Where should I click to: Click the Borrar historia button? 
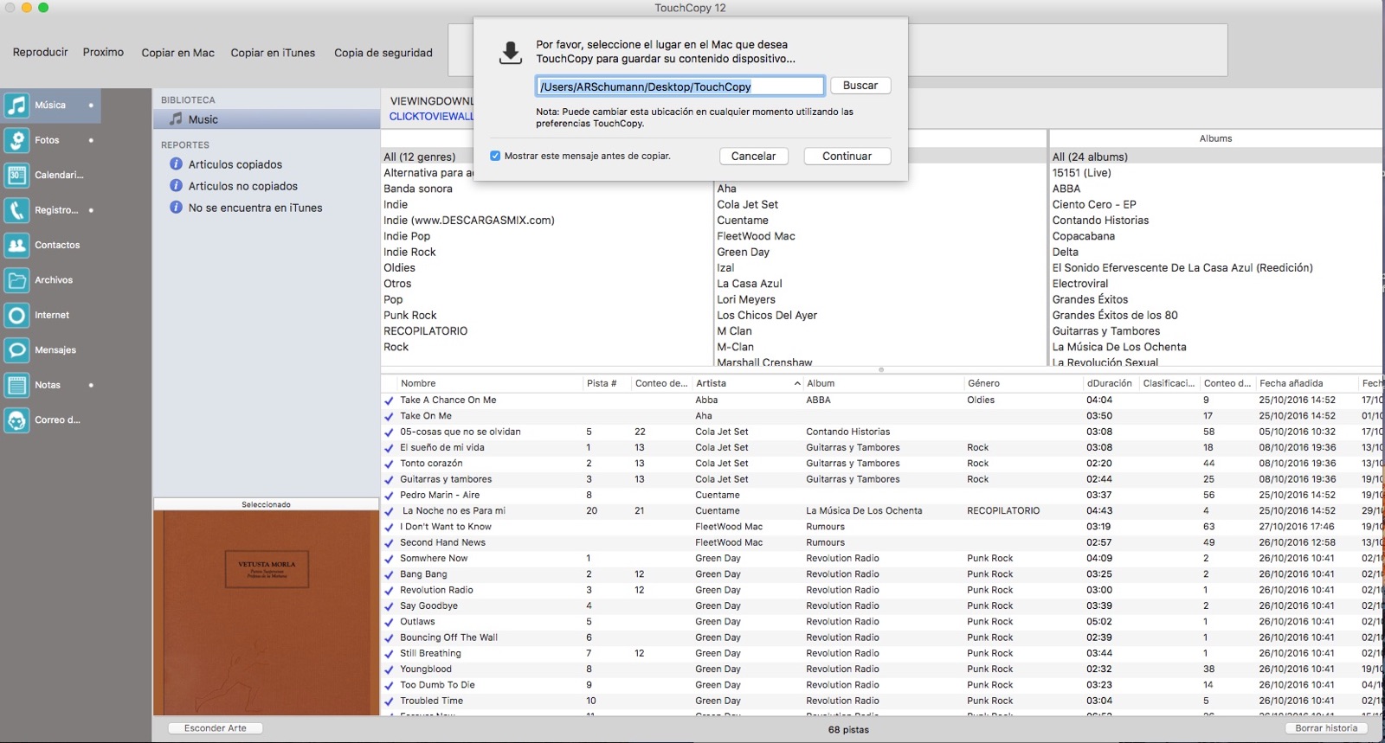pyautogui.click(x=1326, y=728)
